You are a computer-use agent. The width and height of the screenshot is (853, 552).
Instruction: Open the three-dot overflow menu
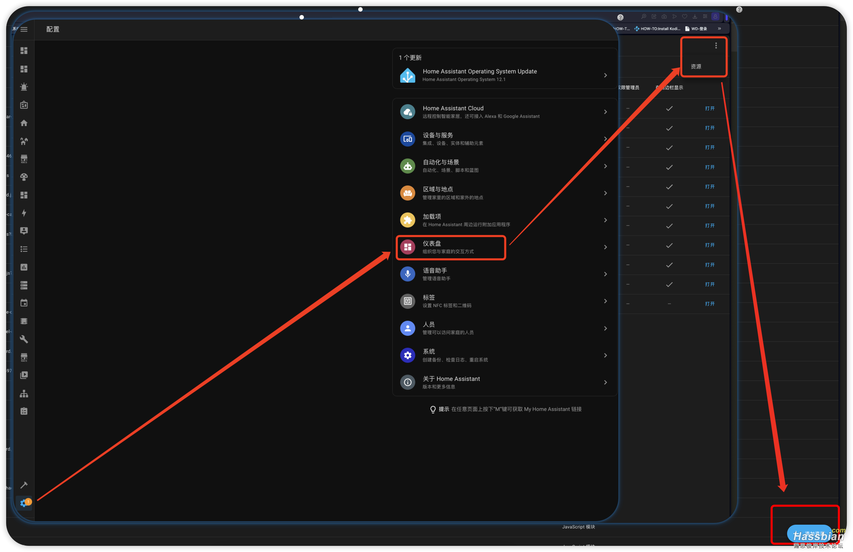click(716, 45)
